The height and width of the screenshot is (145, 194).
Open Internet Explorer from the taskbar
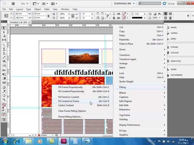(17, 141)
